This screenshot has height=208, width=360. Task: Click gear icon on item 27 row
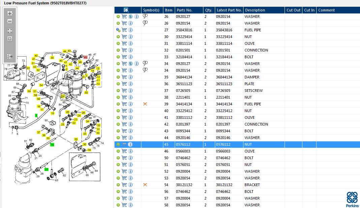[x=118, y=30]
